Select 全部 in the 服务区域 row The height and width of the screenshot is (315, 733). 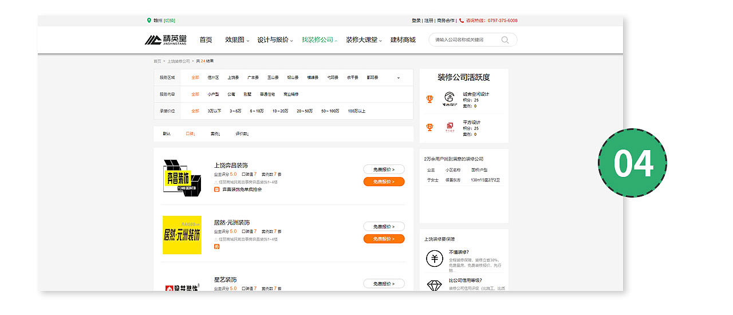click(x=195, y=77)
